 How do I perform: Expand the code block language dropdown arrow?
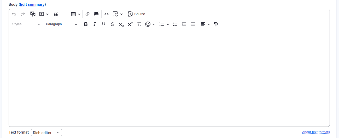pyautogui.click(x=121, y=14)
